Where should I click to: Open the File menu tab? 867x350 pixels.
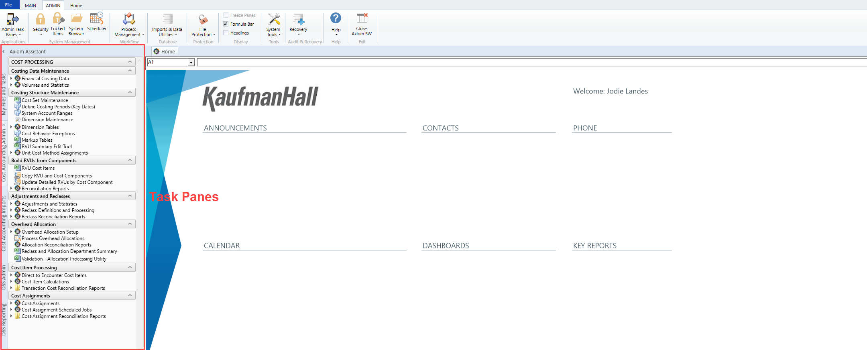click(8, 5)
